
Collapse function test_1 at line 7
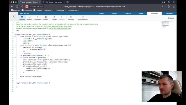tap(15, 35)
